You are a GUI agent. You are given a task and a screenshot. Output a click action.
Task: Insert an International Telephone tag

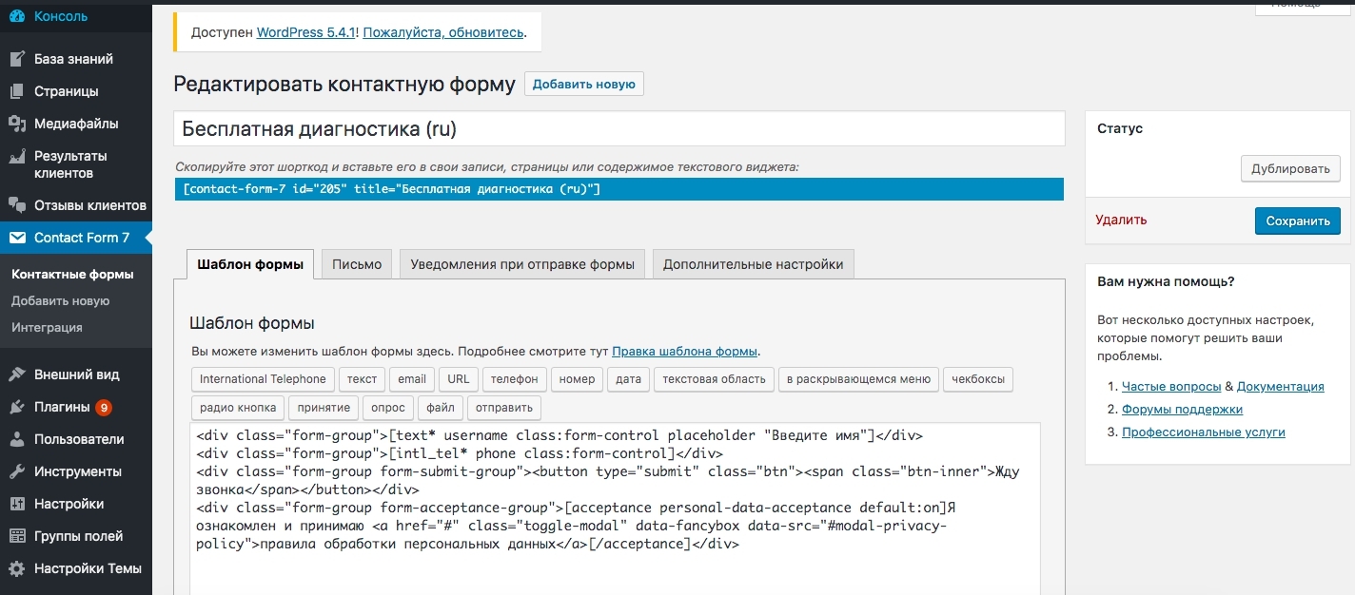[x=263, y=379]
